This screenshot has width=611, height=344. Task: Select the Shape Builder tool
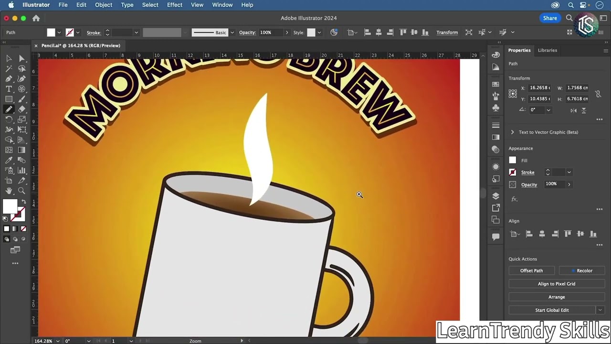pos(9,140)
